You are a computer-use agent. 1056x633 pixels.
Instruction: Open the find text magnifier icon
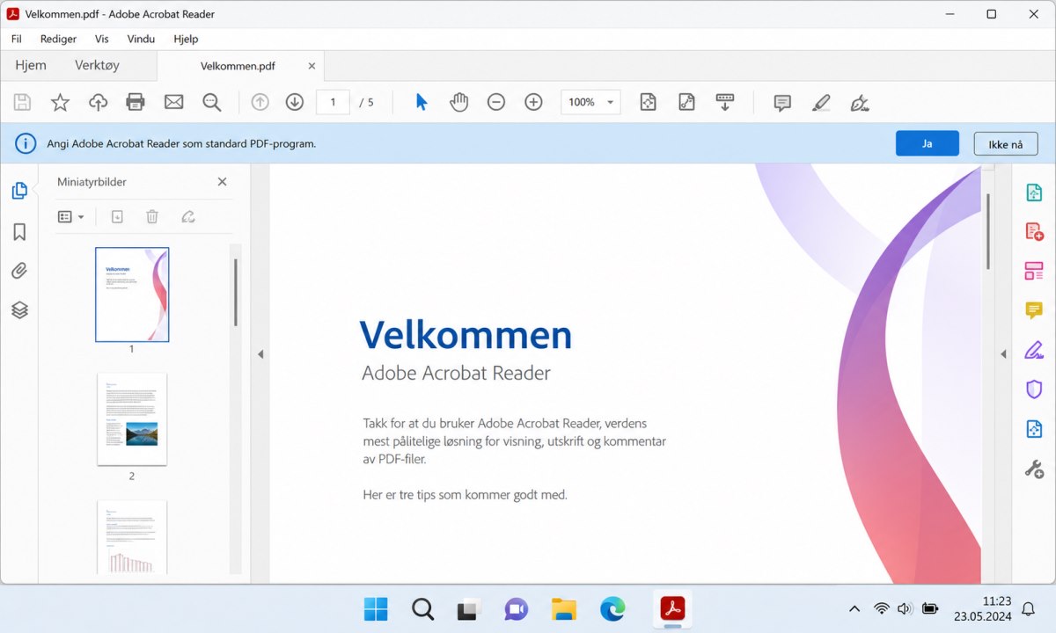tap(212, 102)
